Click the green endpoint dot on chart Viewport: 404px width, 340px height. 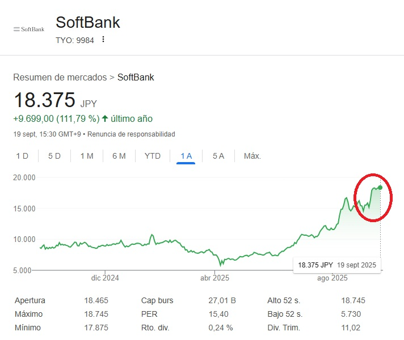pos(380,188)
